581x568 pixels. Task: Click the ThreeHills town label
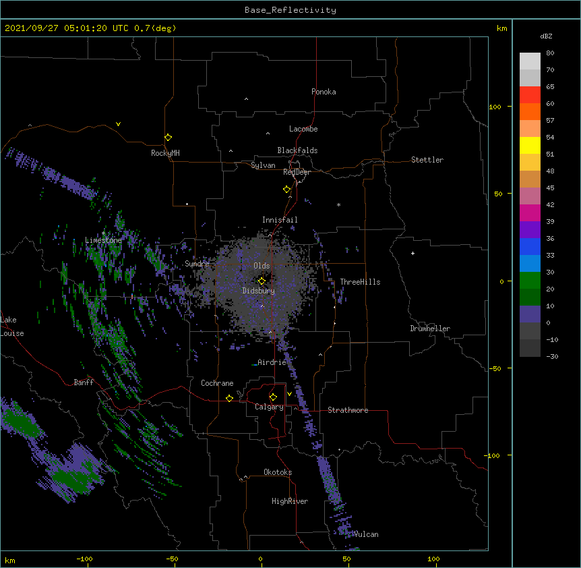(x=360, y=282)
